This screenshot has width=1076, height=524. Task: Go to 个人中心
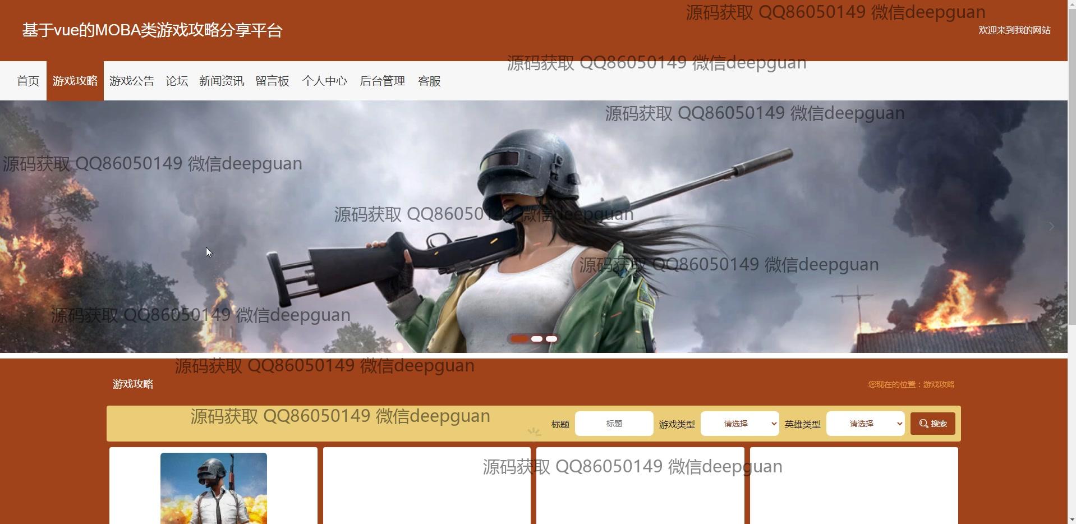pyautogui.click(x=325, y=81)
